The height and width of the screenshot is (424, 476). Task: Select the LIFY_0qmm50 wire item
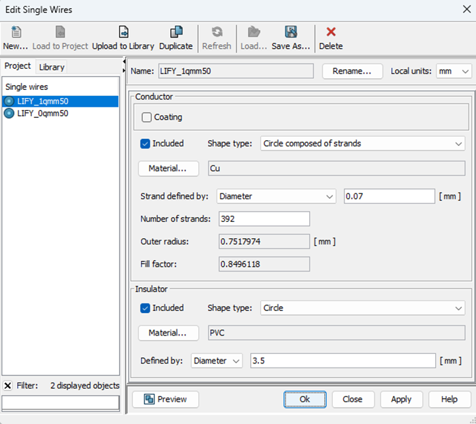[42, 114]
